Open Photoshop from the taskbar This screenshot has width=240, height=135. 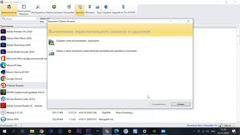[97, 131]
